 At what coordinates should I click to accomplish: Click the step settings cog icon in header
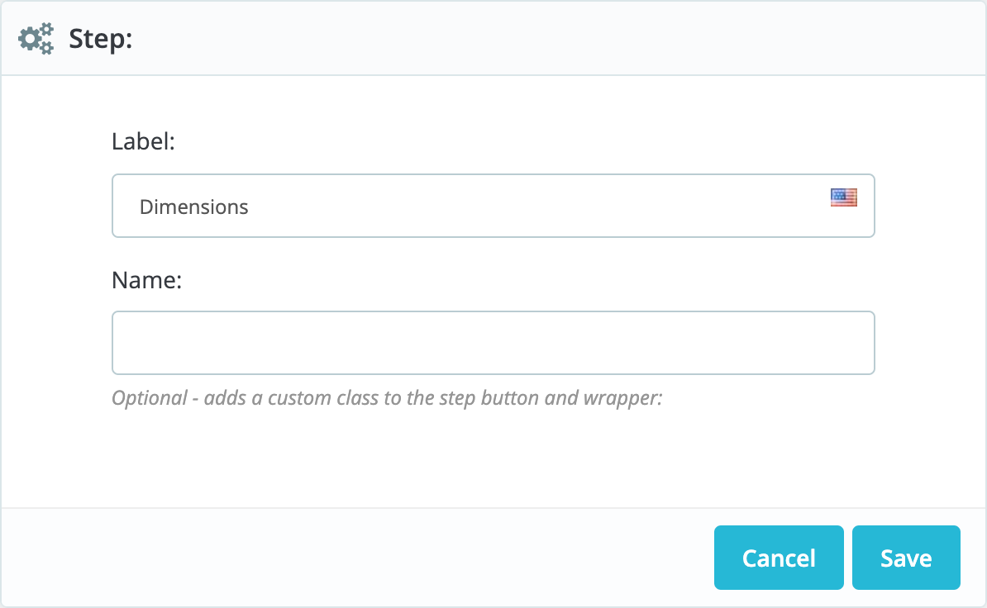36,39
